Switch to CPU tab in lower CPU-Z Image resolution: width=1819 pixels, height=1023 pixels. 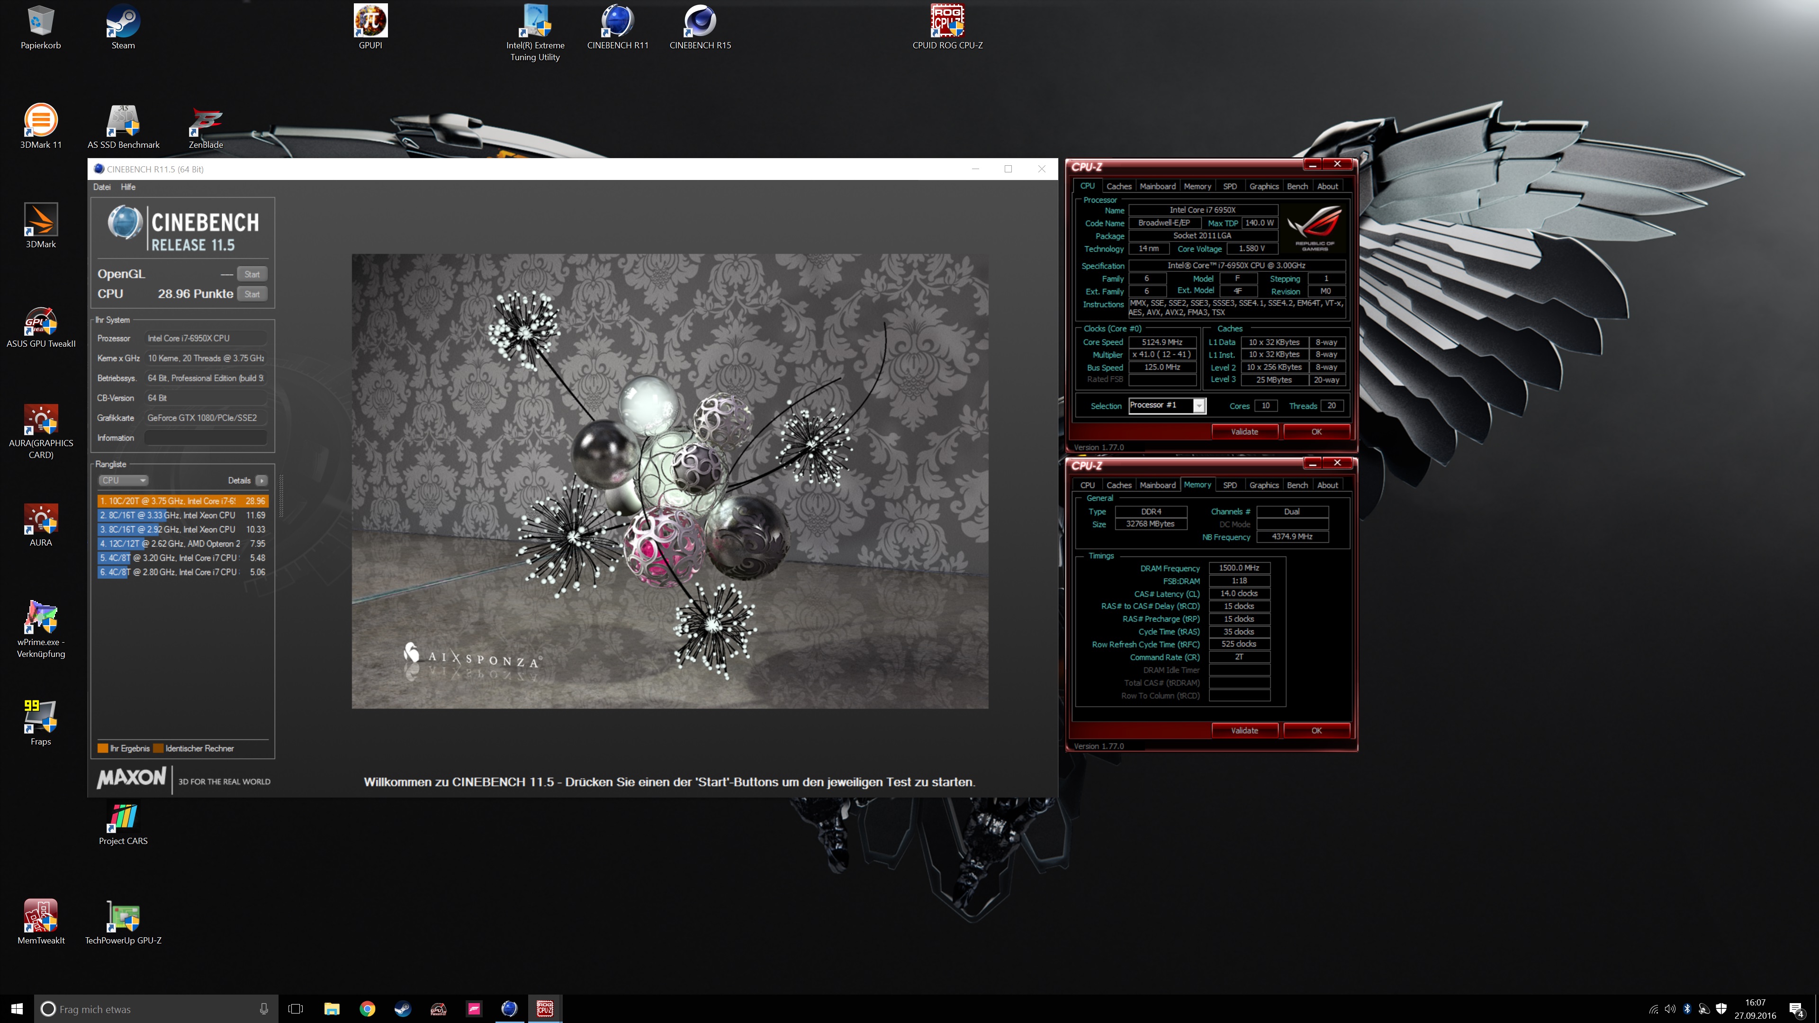[x=1088, y=485]
